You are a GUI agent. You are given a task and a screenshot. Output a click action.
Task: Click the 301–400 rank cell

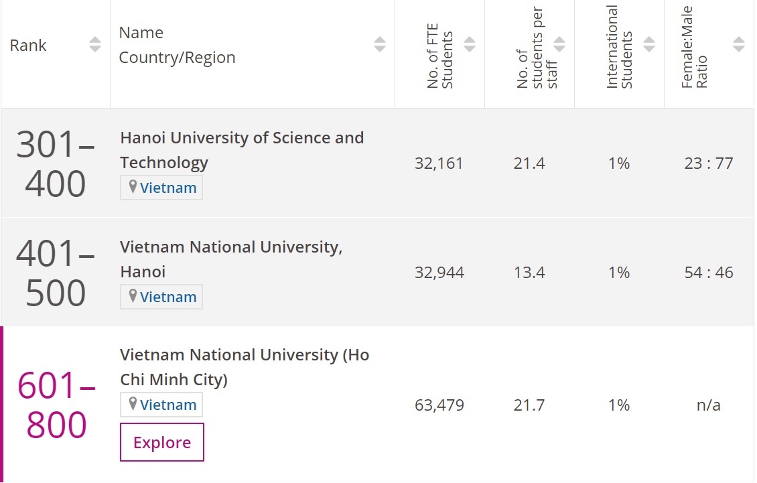pos(56,163)
